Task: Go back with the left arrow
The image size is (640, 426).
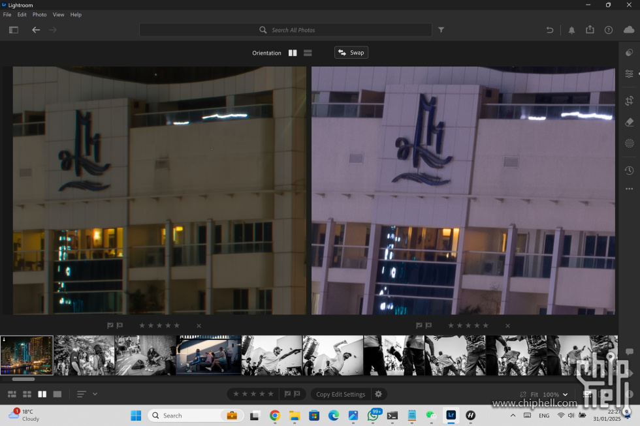Action: [36, 30]
